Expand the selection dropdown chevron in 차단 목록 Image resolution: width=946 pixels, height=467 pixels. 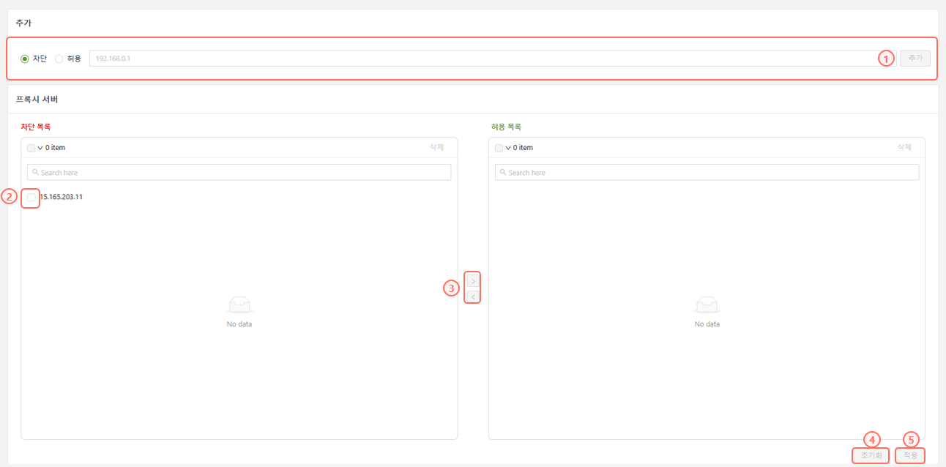click(x=40, y=148)
